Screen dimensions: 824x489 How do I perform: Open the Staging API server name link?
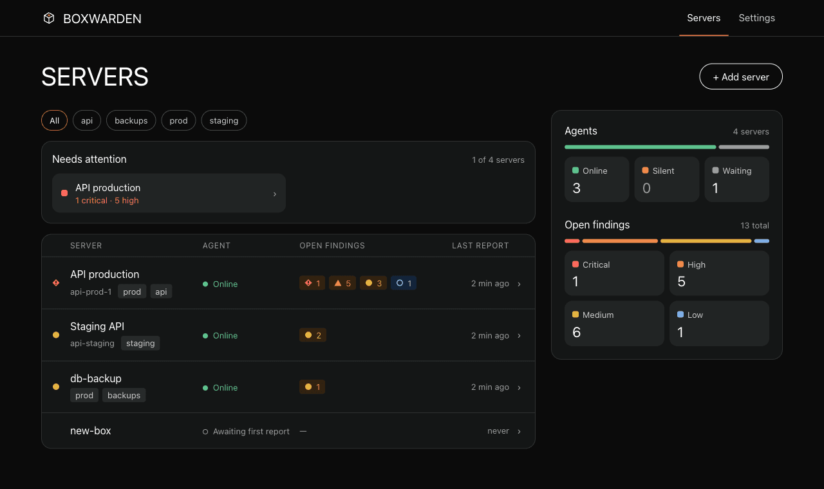pyautogui.click(x=97, y=326)
